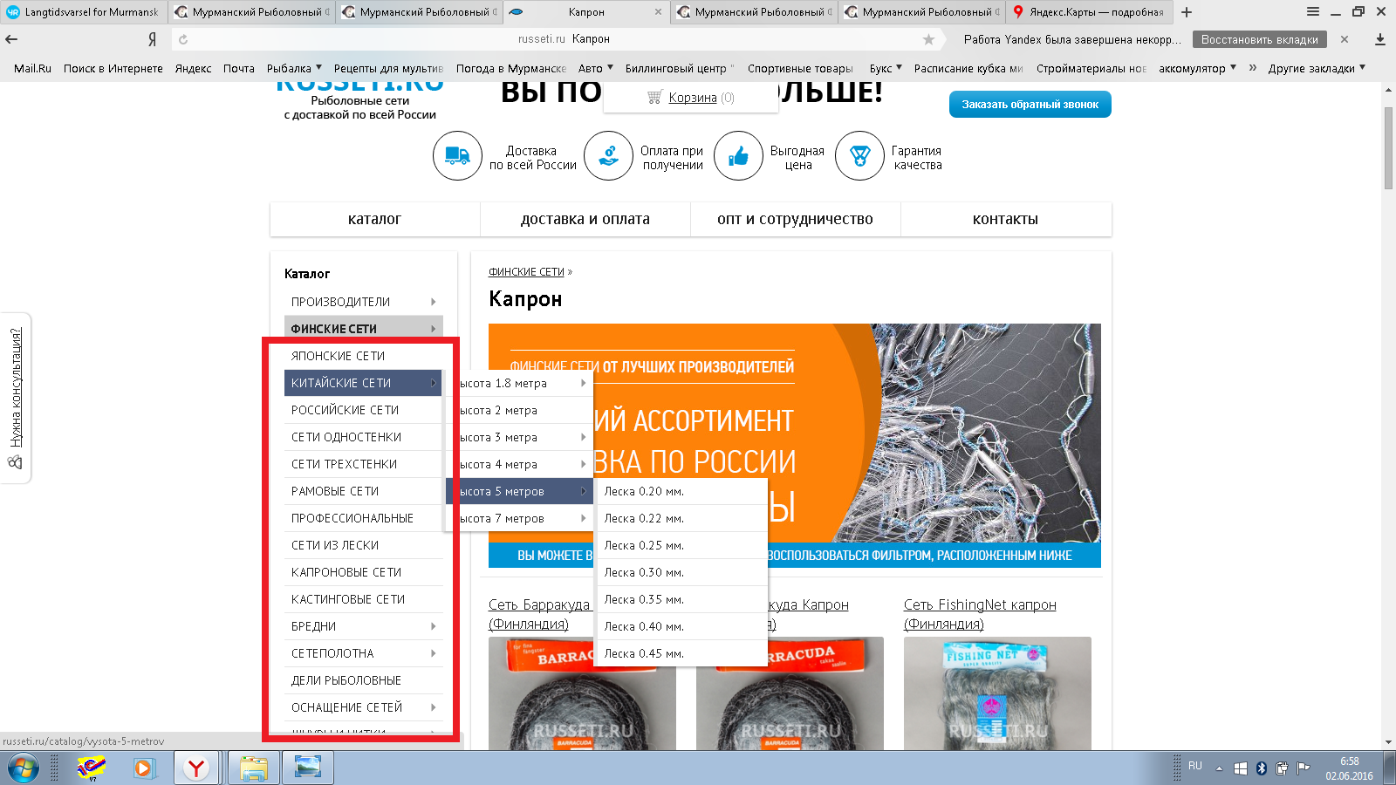Image resolution: width=1396 pixels, height=785 pixels.
Task: Open Windows Start menu
Action: [24, 768]
